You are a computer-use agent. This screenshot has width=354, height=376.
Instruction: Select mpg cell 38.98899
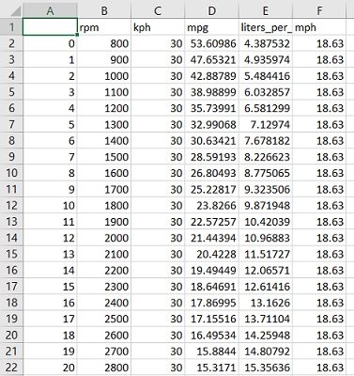(212, 92)
